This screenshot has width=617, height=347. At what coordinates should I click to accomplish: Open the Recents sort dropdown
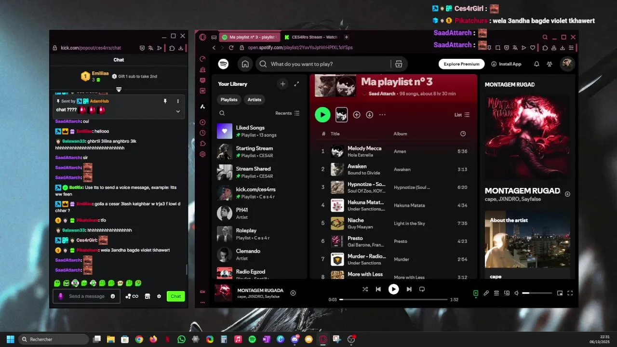(287, 113)
